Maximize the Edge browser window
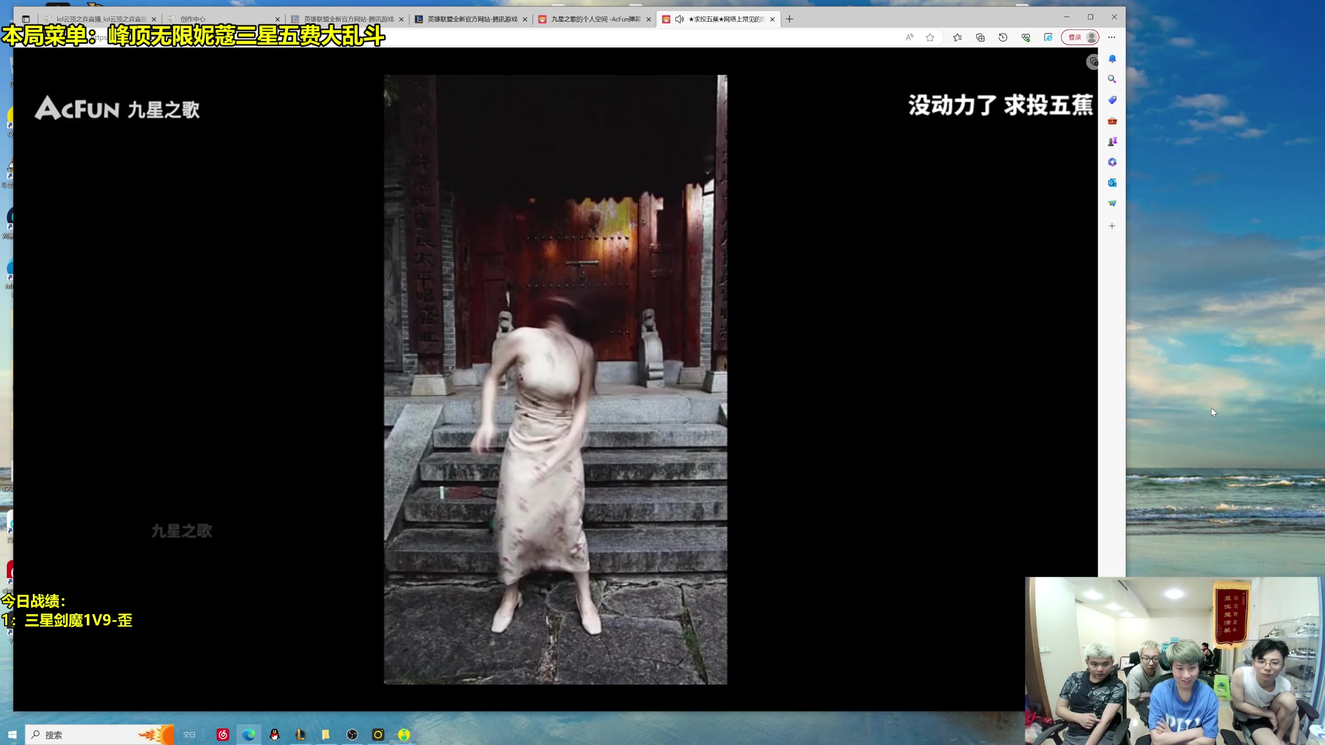 point(1090,17)
